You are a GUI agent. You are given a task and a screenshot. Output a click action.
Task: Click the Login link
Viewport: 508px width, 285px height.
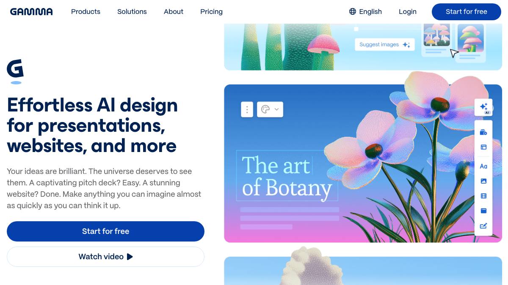coord(408,12)
